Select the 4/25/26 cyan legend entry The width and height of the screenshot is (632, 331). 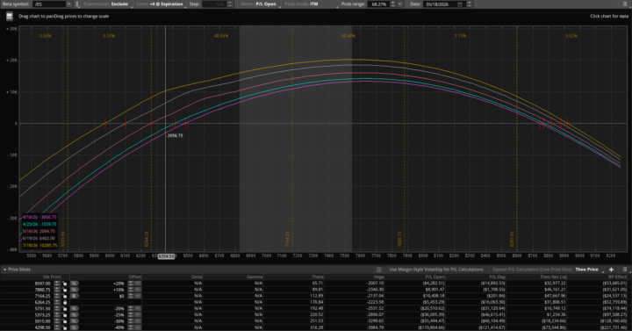(39, 224)
